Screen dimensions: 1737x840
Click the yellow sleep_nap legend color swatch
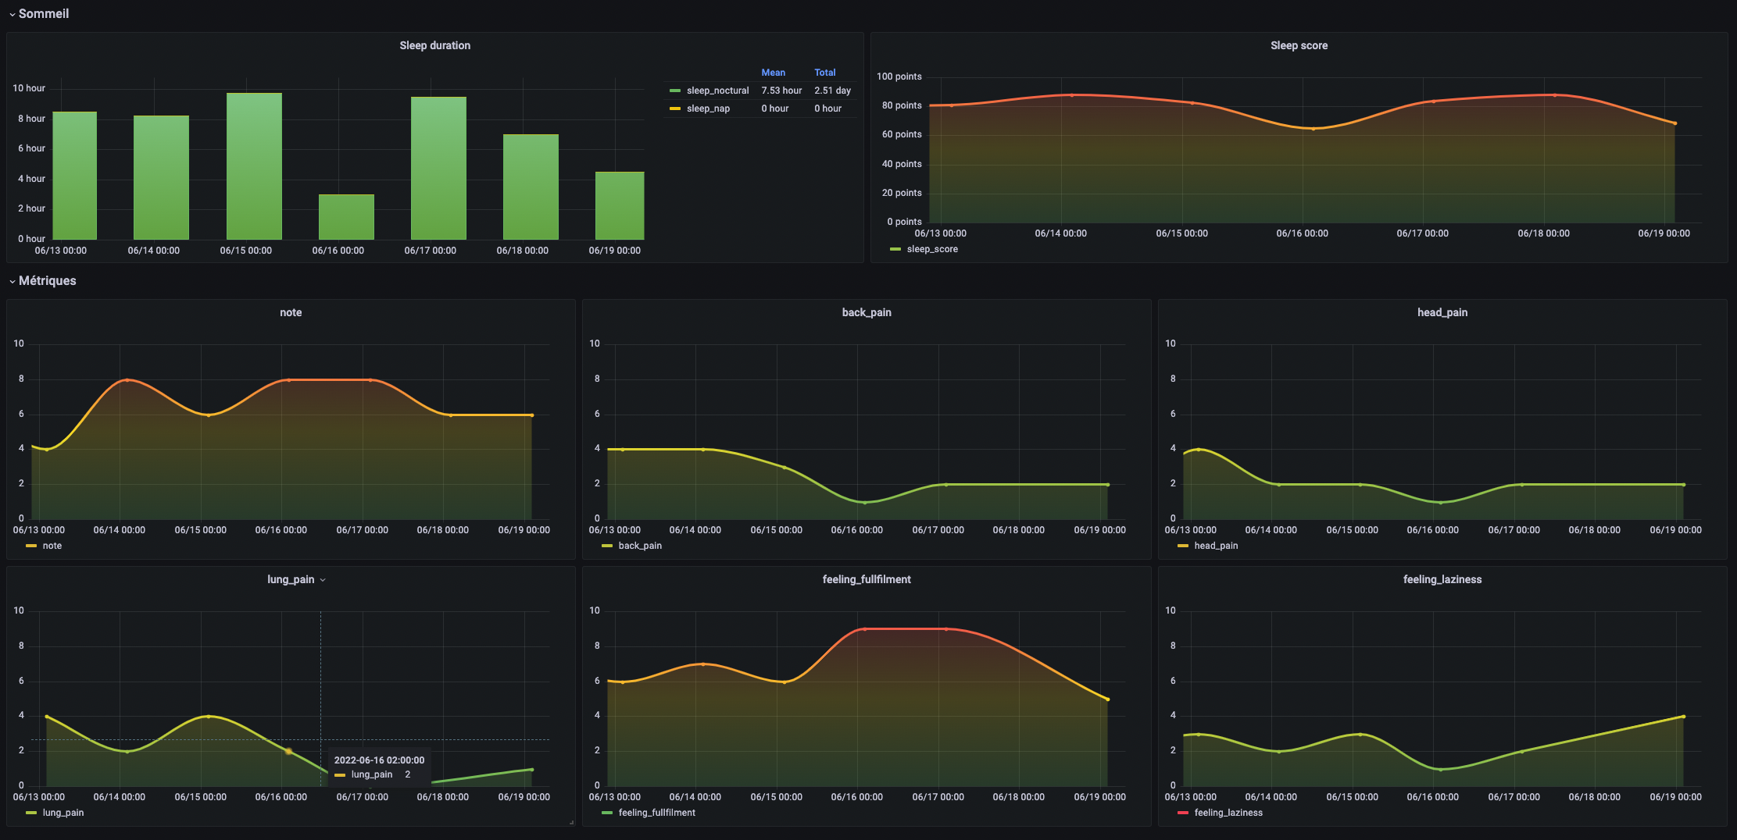675,109
